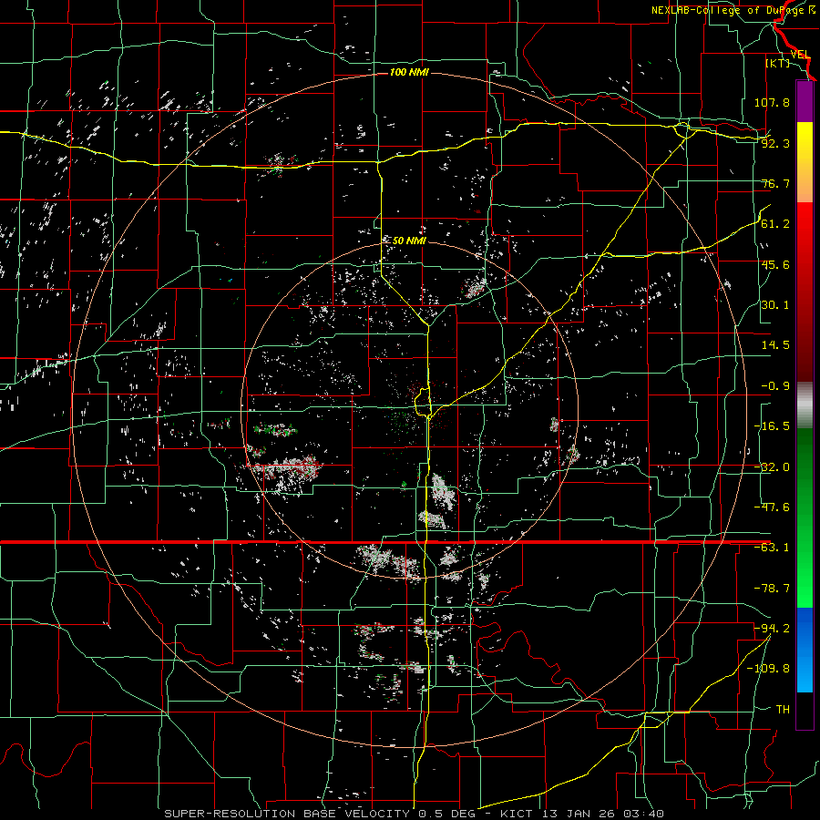Click the -63.1 velocity scale value
Image resolution: width=820 pixels, height=820 pixels.
[772, 548]
